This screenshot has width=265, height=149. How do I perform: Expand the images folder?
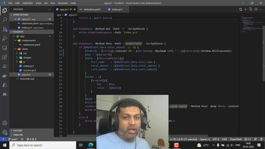(x=31, y=58)
